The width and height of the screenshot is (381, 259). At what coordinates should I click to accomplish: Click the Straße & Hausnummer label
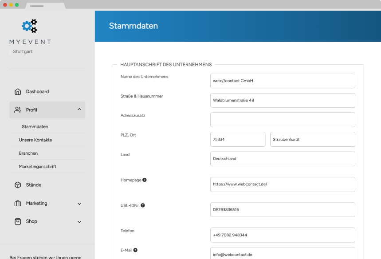click(x=141, y=96)
